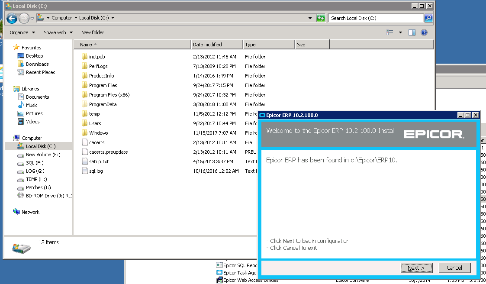The height and width of the screenshot is (284, 486).
Task: Select the ProgramData folder icon
Action: point(85,104)
